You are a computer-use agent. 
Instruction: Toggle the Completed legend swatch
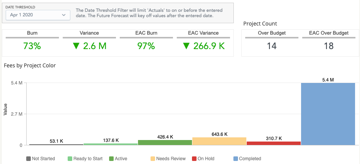[236, 159]
